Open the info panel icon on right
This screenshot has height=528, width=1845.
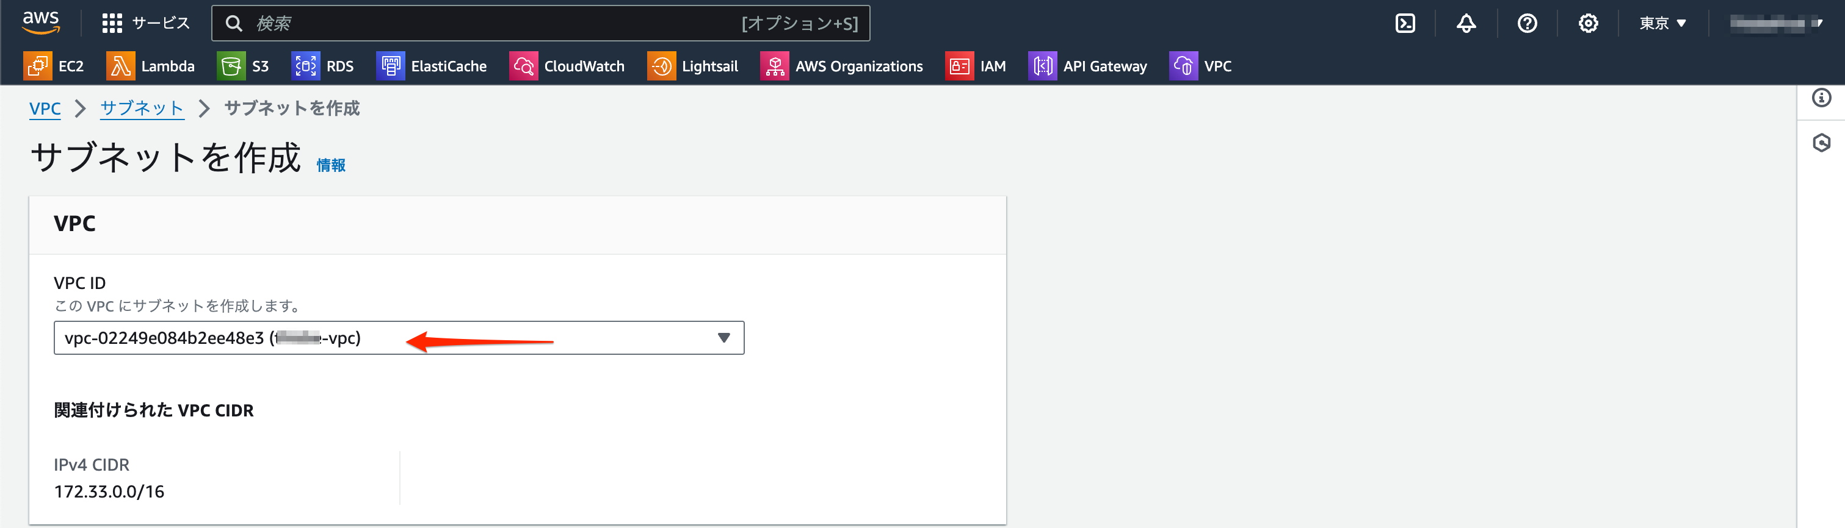click(1821, 98)
